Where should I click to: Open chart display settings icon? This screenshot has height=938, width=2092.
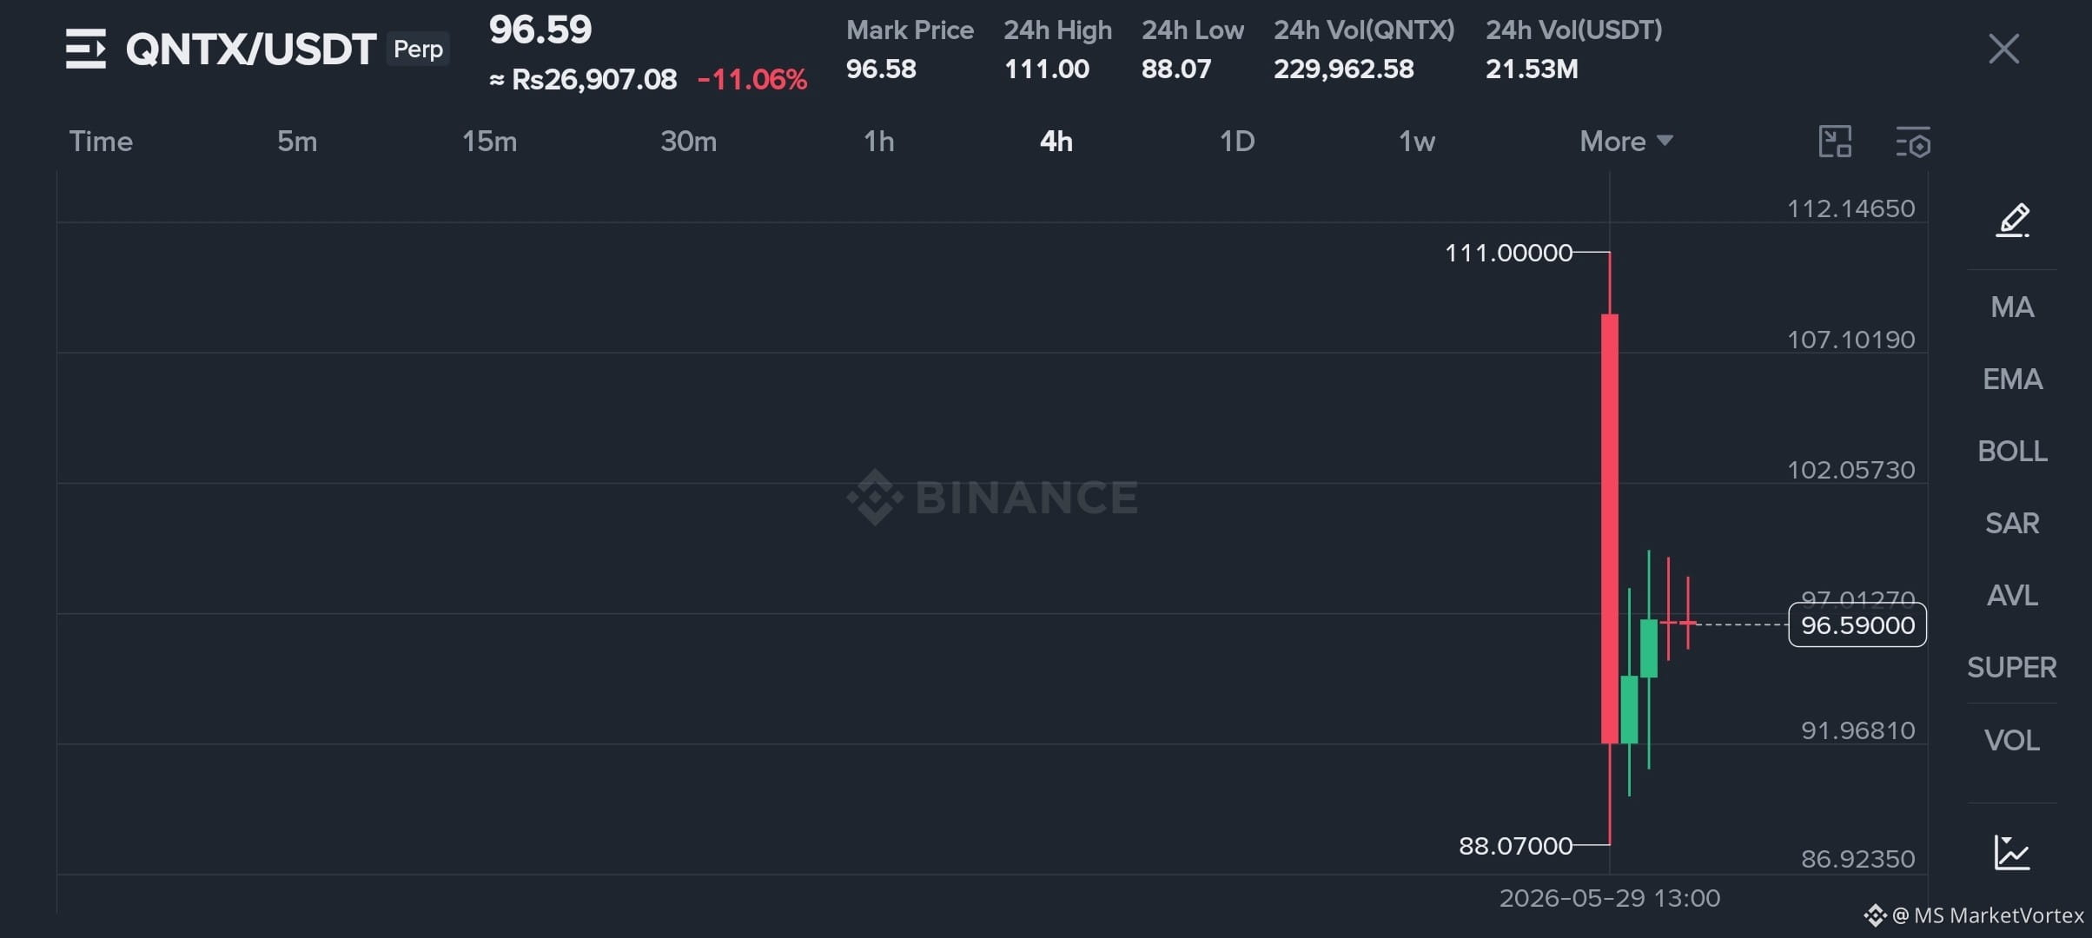click(x=1912, y=142)
